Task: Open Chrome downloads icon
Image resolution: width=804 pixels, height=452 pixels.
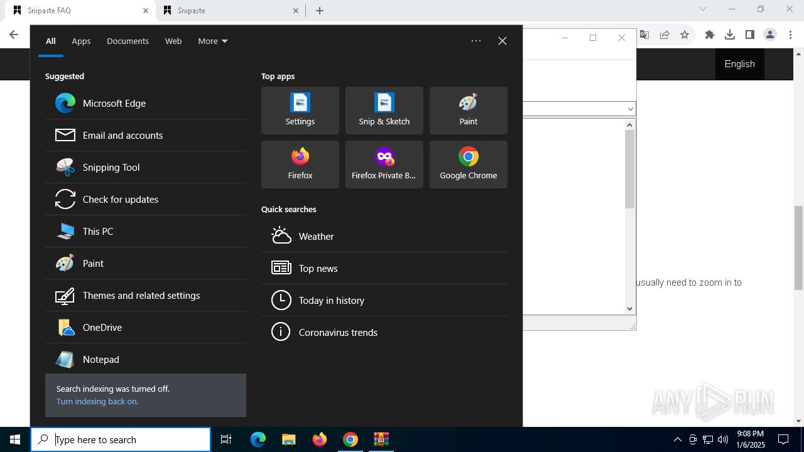Action: tap(730, 35)
